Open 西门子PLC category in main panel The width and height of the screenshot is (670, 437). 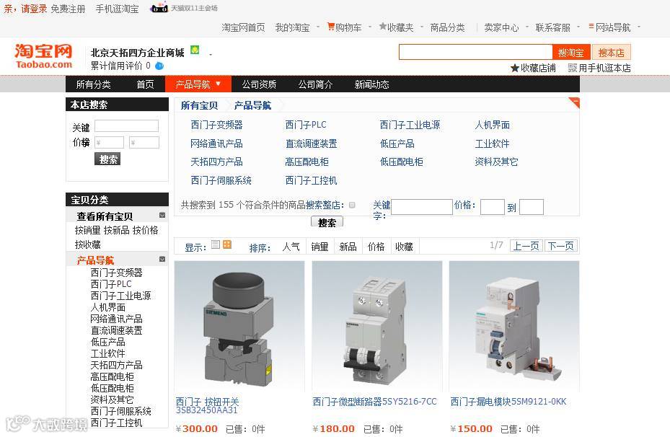[306, 125]
